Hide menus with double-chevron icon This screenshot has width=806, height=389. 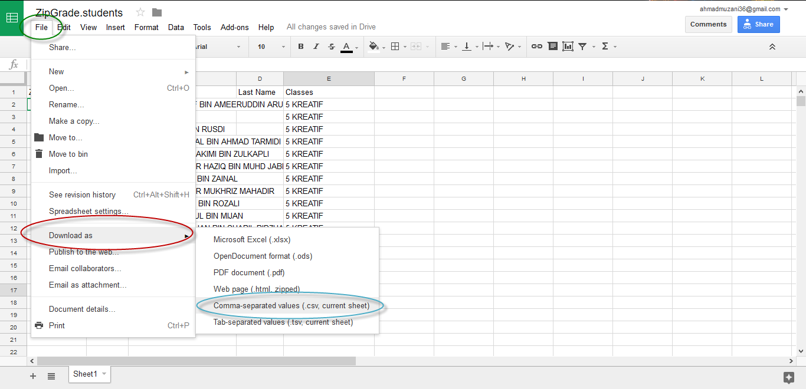pos(772,47)
